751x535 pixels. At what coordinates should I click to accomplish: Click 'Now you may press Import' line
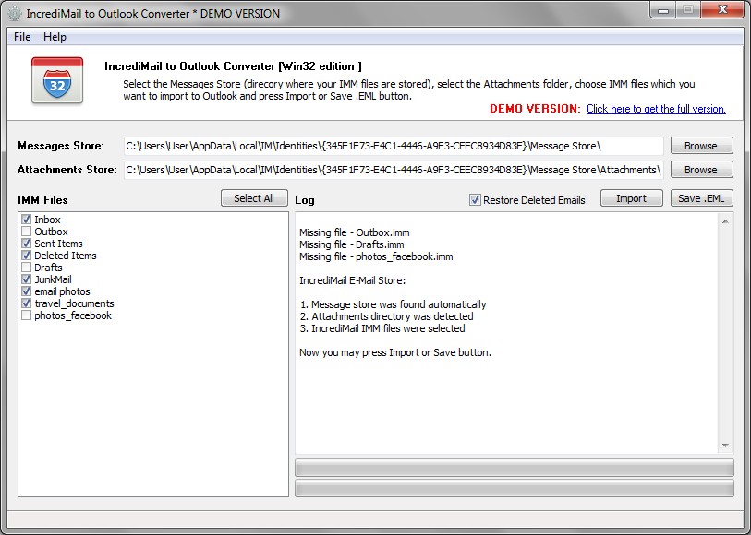395,352
